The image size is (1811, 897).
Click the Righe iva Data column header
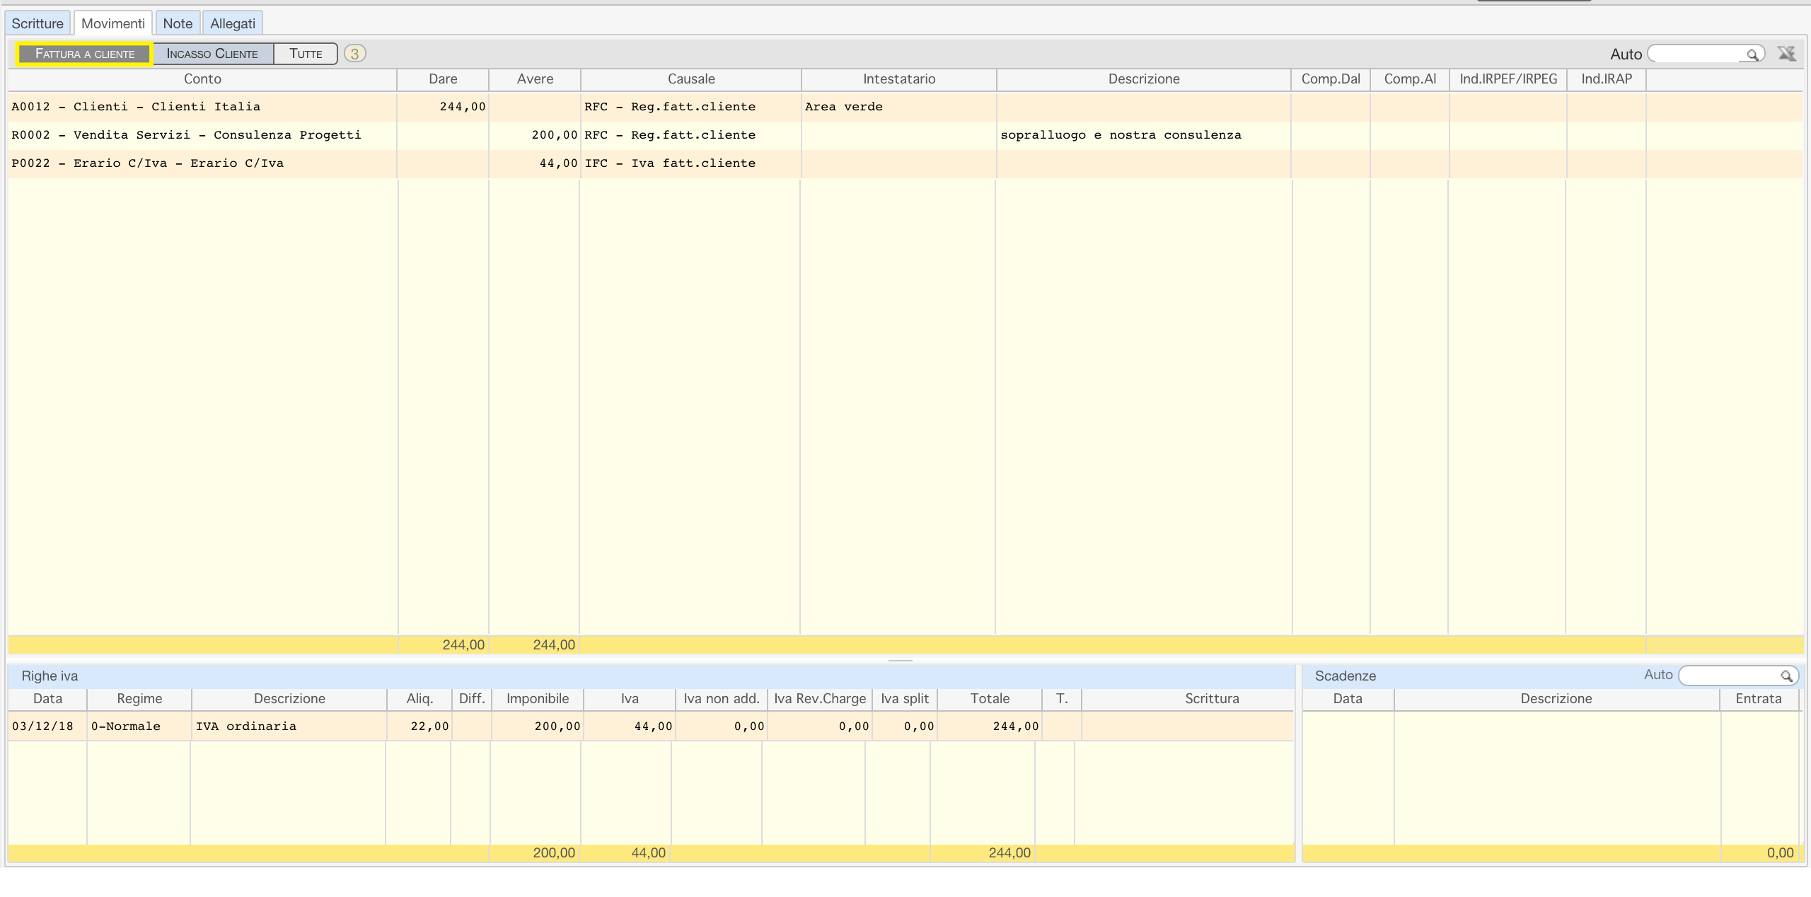click(47, 699)
